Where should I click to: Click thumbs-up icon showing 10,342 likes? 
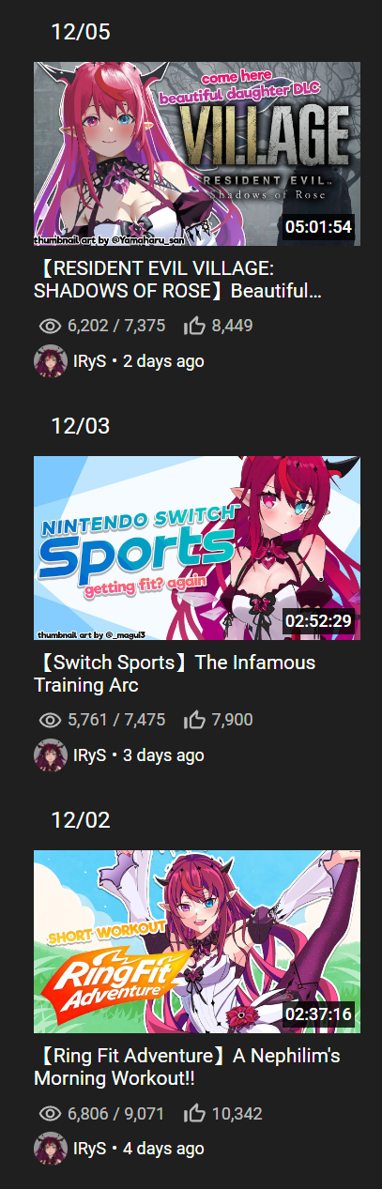tap(195, 1114)
